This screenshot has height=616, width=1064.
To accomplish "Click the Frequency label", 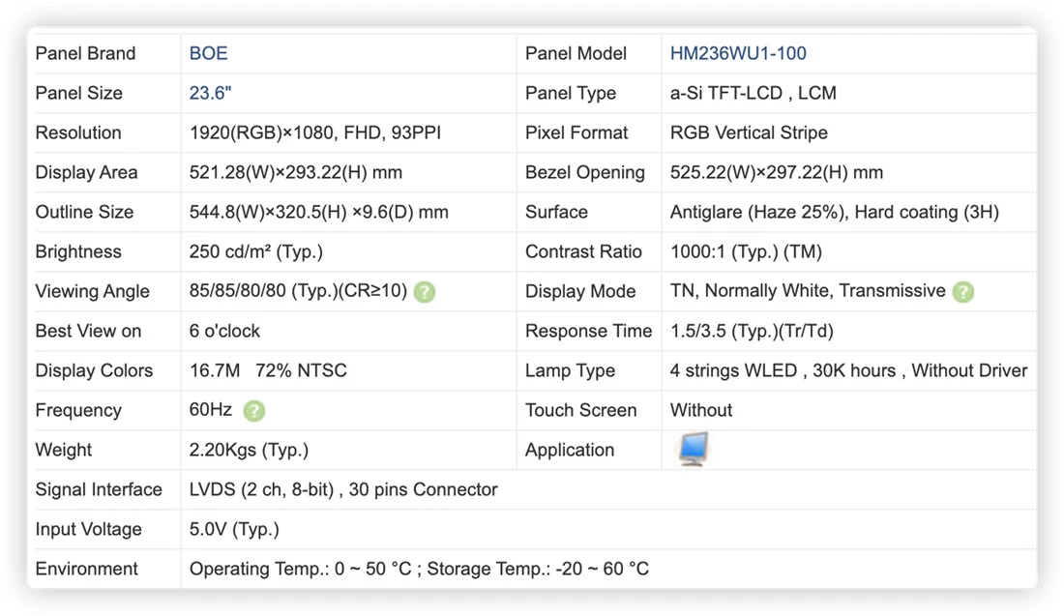I will tap(78, 410).
